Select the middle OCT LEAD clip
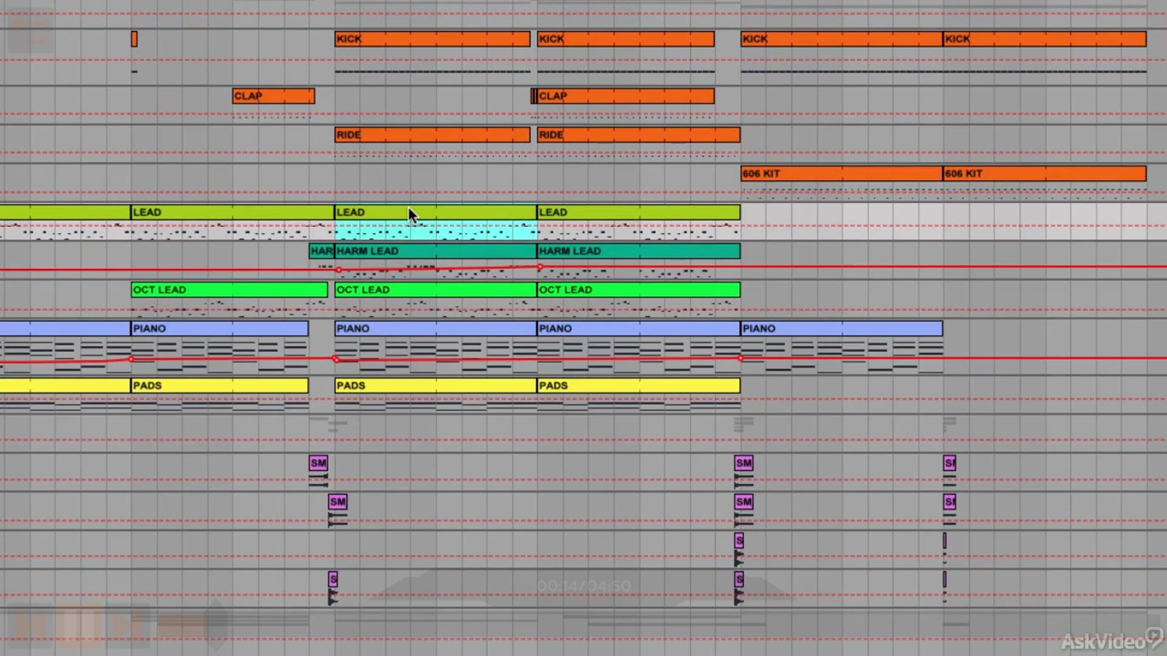The height and width of the screenshot is (656, 1167). pos(435,290)
